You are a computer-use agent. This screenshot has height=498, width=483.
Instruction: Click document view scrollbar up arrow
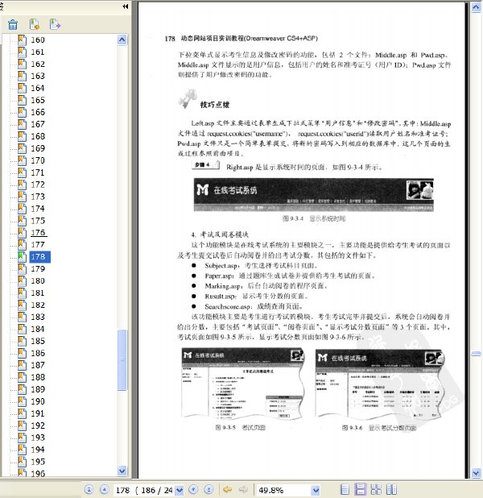[x=476, y=6]
